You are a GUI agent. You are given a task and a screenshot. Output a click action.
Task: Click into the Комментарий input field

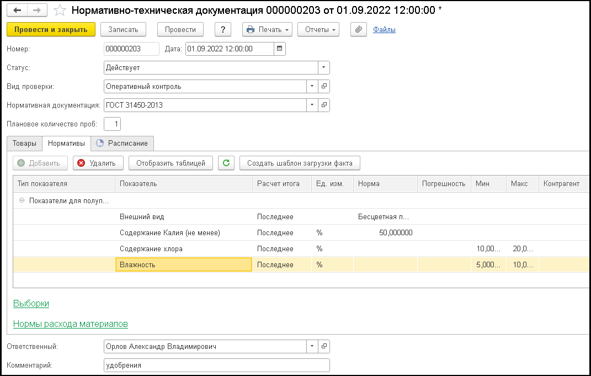point(216,365)
